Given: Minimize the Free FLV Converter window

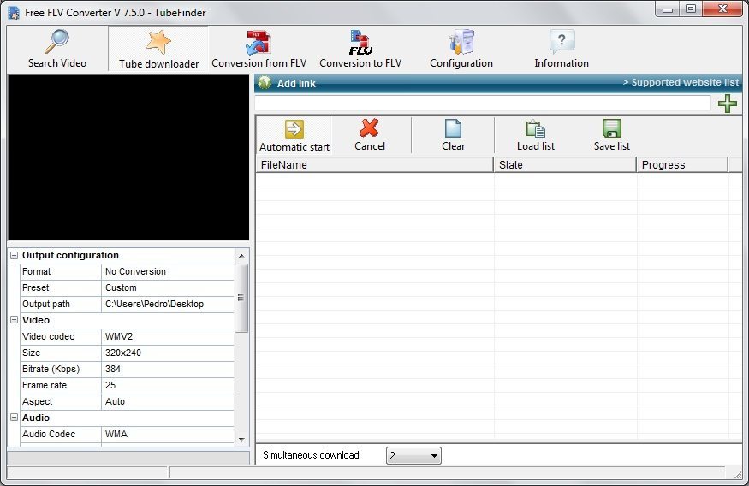Looking at the screenshot, I should 668,9.
